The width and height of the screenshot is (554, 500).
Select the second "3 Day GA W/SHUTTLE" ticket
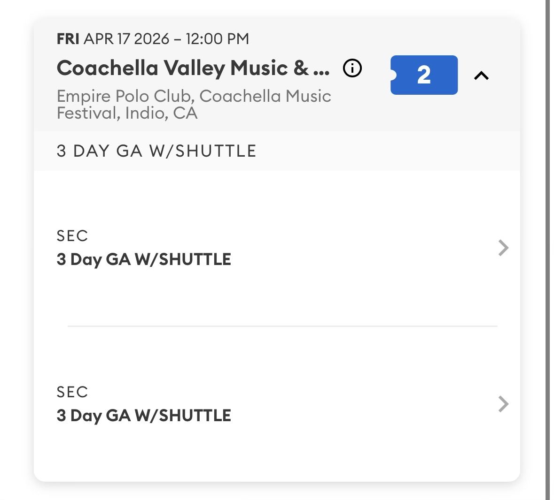coord(144,416)
